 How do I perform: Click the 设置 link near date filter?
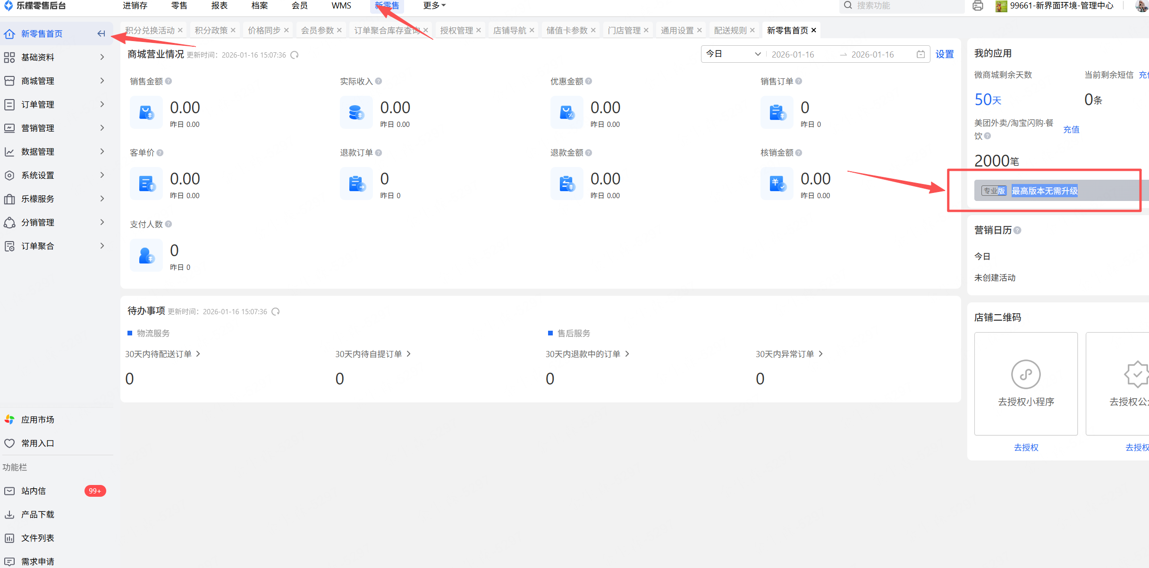pyautogui.click(x=945, y=54)
